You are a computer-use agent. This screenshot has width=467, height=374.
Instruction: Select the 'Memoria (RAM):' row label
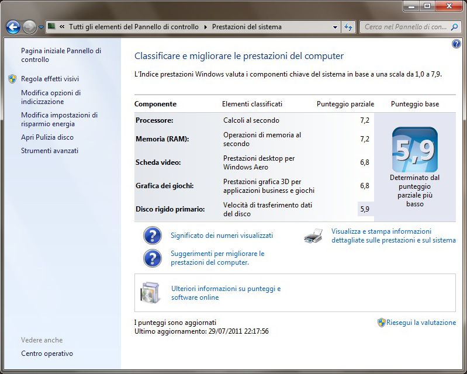coord(162,139)
